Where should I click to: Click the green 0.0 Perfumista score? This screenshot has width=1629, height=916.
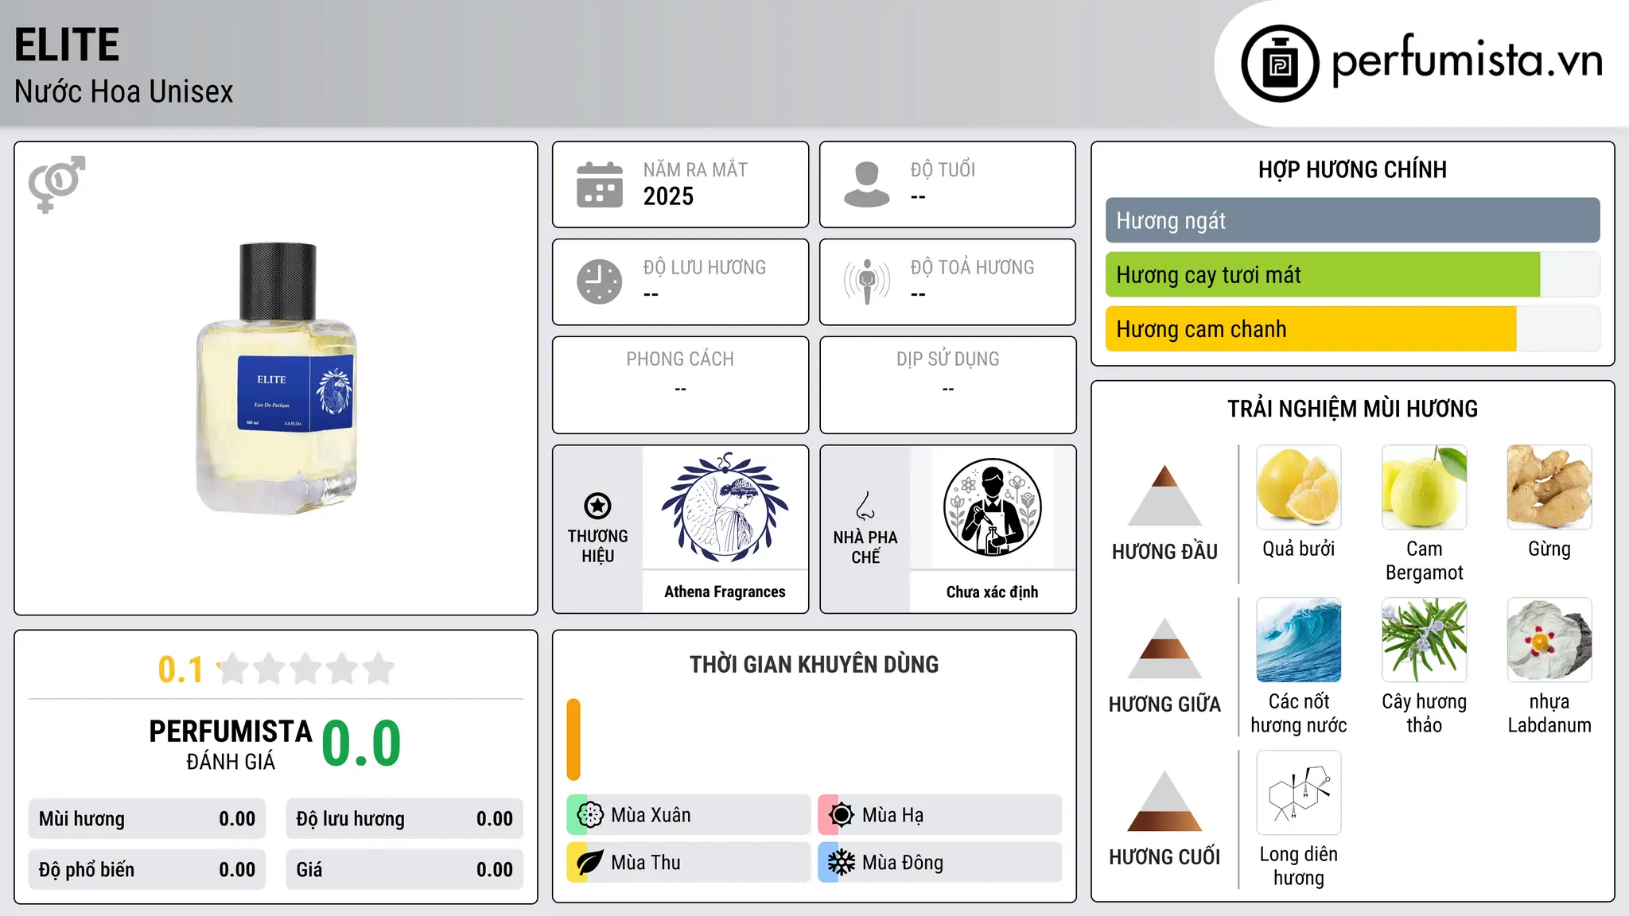click(361, 743)
